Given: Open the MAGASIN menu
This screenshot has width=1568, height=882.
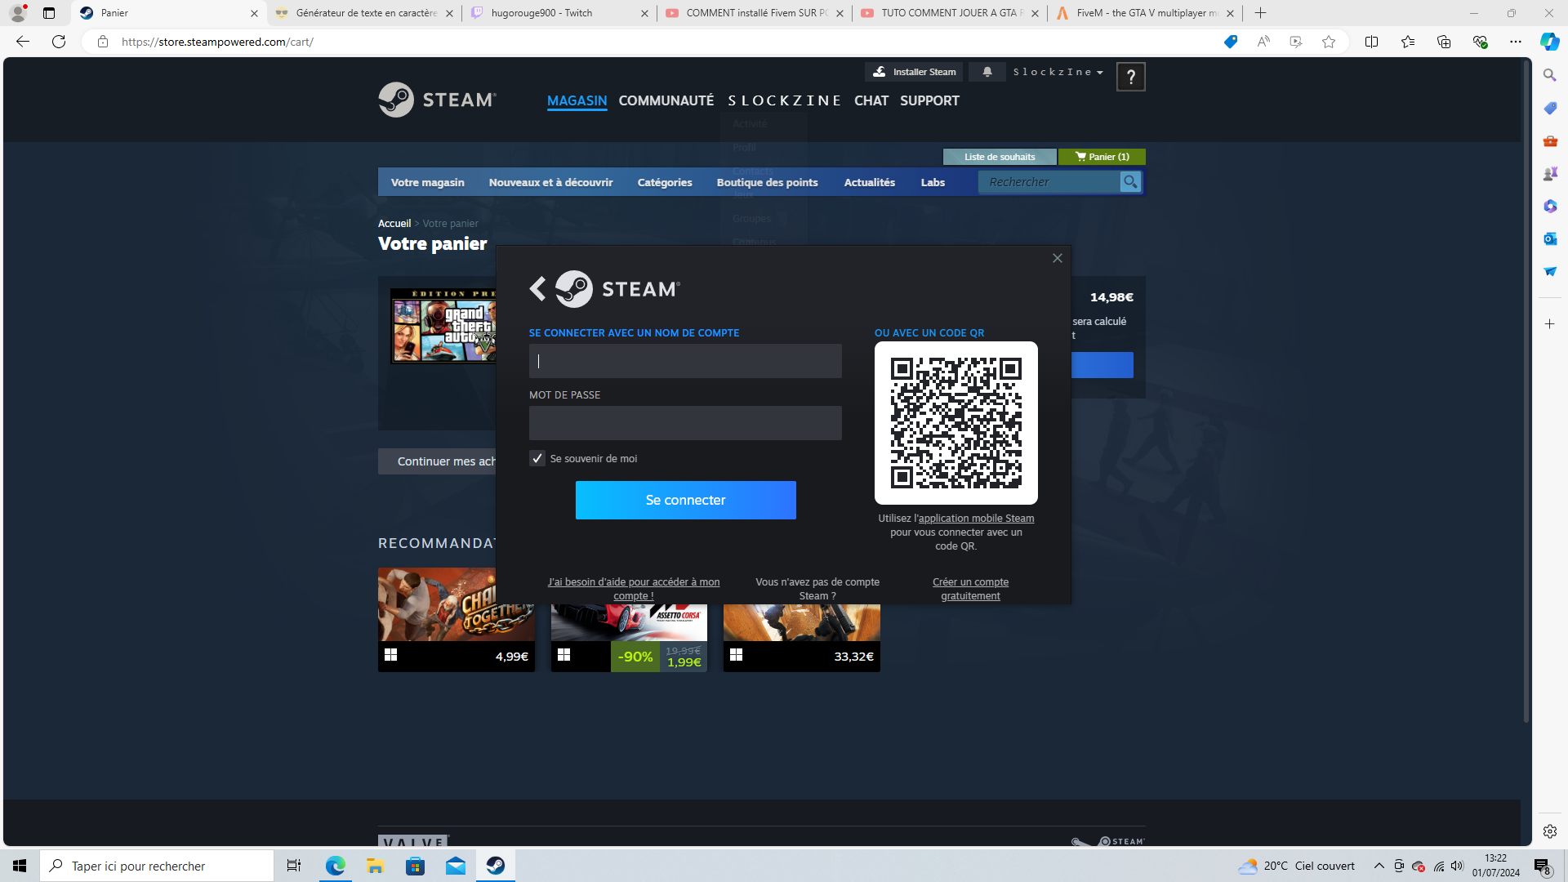Looking at the screenshot, I should click(x=577, y=100).
